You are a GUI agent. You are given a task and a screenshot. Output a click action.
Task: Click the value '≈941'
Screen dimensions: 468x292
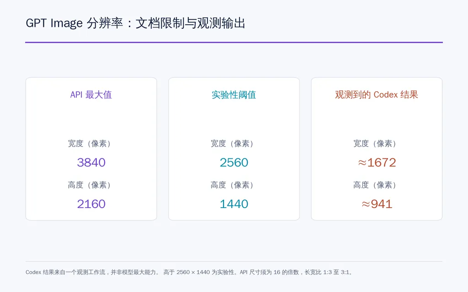tap(377, 204)
